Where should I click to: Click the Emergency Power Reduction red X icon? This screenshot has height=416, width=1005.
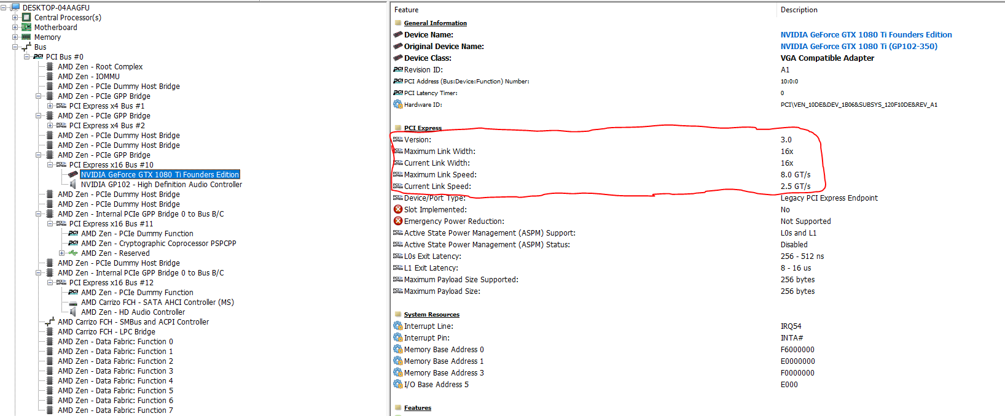point(397,221)
